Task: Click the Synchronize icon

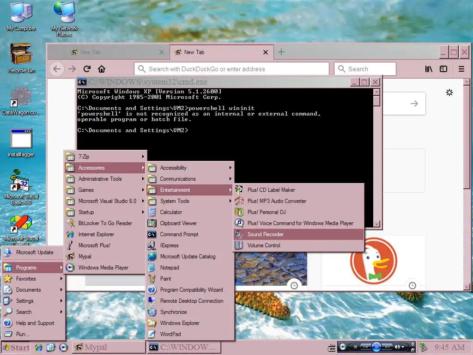Action: coord(152,312)
